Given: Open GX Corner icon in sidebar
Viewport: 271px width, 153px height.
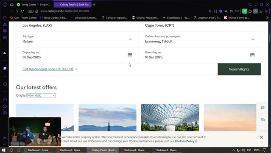Looking at the screenshot, I should tap(5, 18).
